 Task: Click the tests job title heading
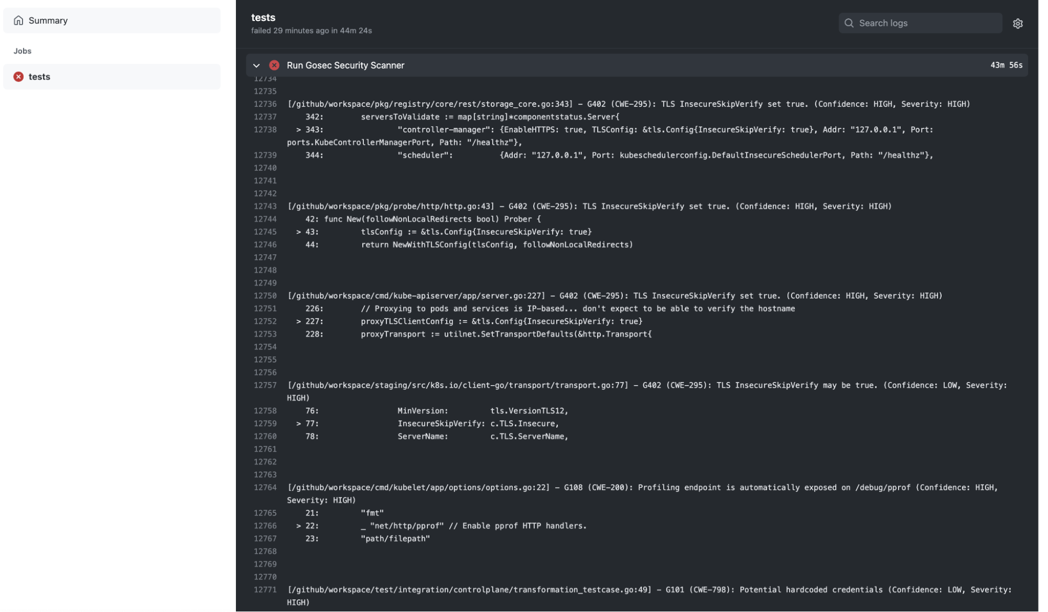click(263, 17)
